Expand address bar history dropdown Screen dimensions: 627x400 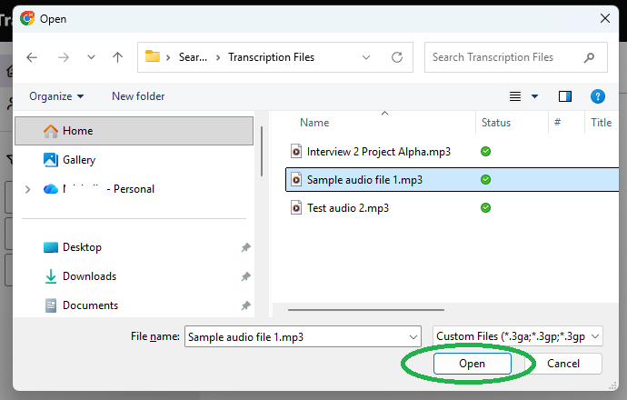tap(366, 57)
